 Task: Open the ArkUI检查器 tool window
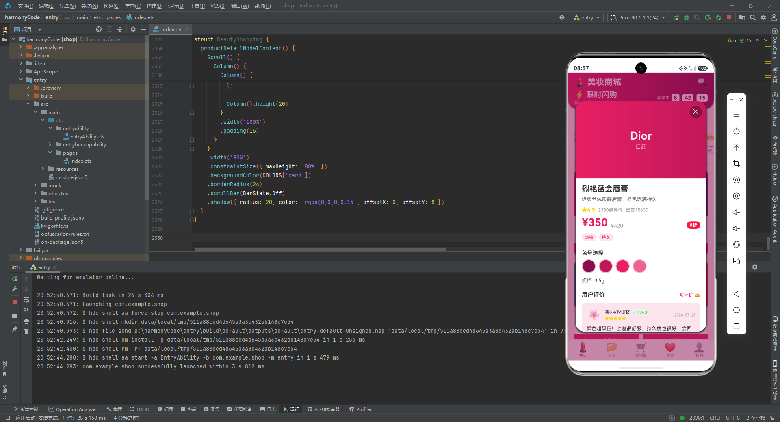[323, 409]
